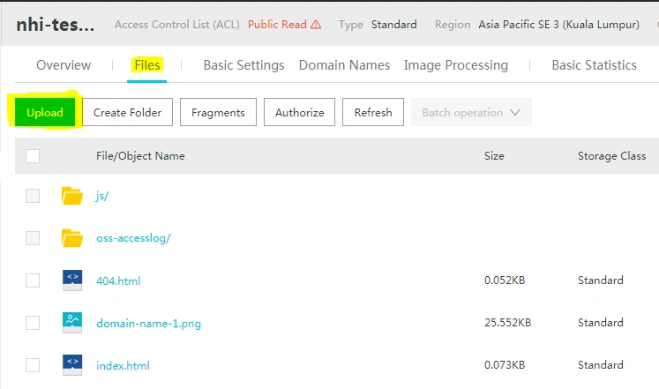Screen dimensions: 659x389
Task: Open the Image Processing tab
Action: point(456,65)
